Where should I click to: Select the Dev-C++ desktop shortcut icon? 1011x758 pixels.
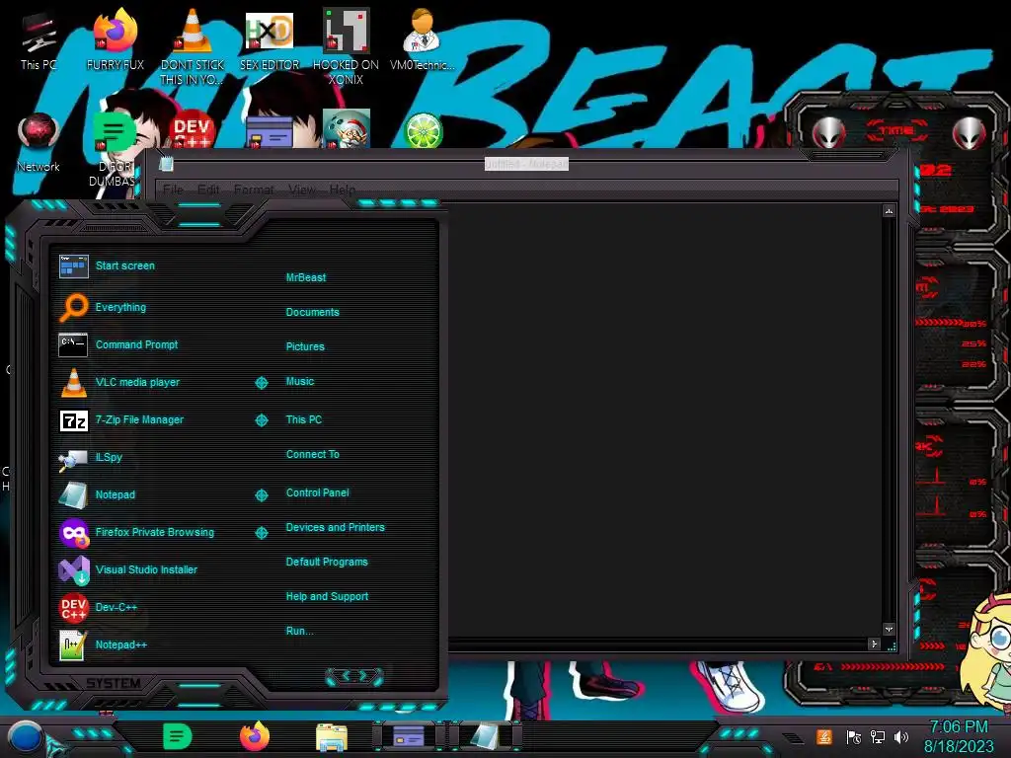(x=193, y=129)
